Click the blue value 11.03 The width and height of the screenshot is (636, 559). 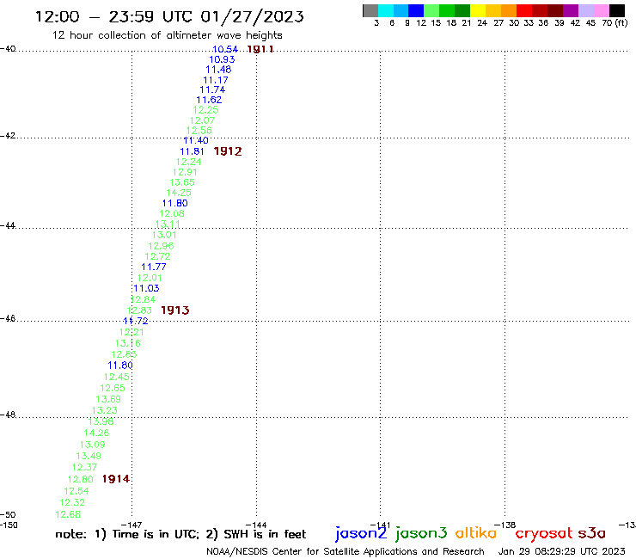146,288
